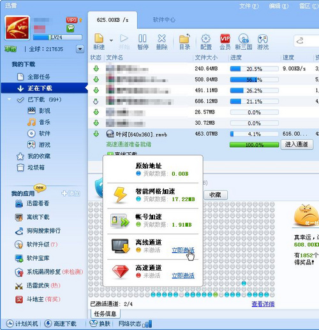Open the 查看详细 link

263,304
